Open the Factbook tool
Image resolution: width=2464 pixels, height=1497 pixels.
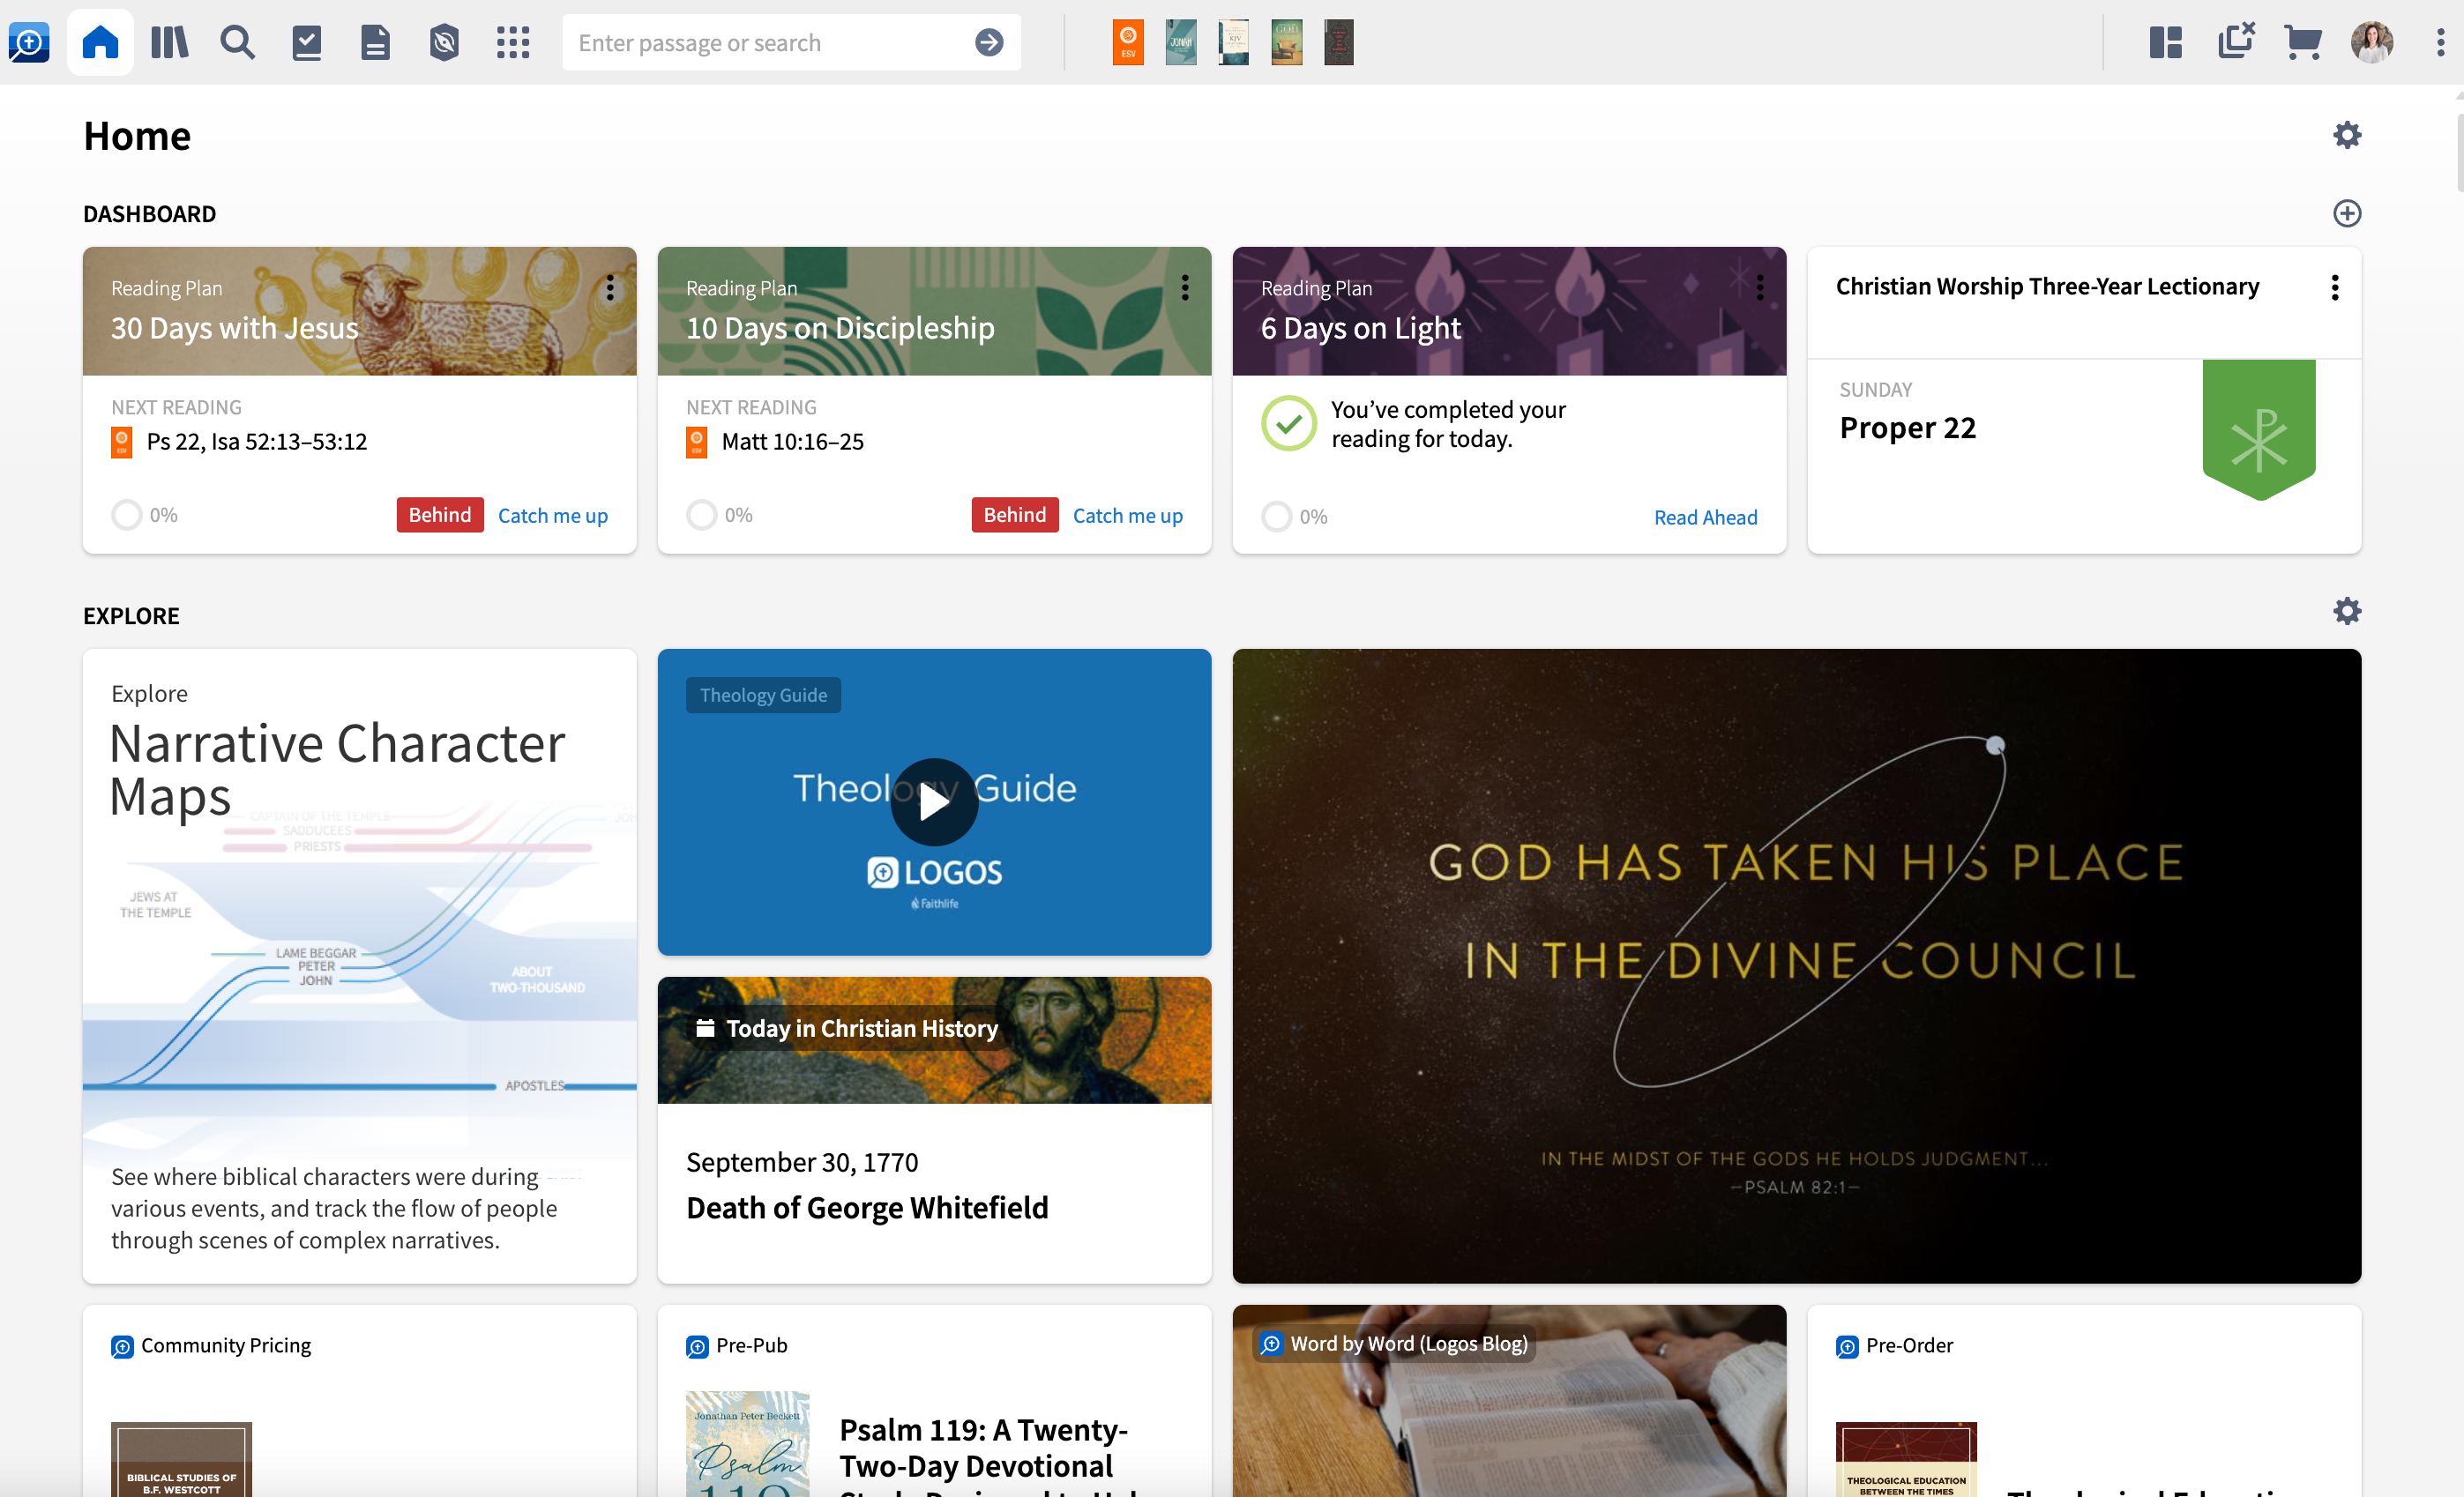pyautogui.click(x=444, y=42)
